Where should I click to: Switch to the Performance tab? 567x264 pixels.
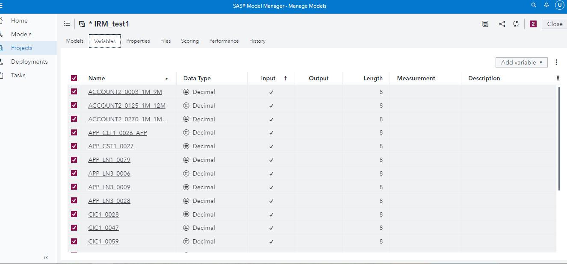224,41
